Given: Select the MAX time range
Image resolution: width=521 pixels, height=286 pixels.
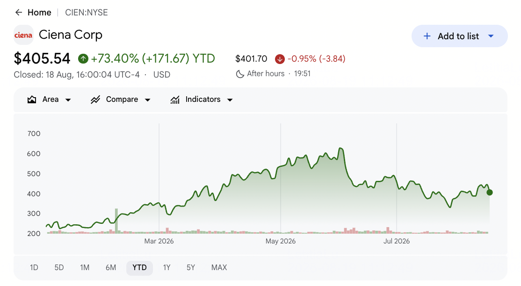Looking at the screenshot, I should [x=219, y=268].
